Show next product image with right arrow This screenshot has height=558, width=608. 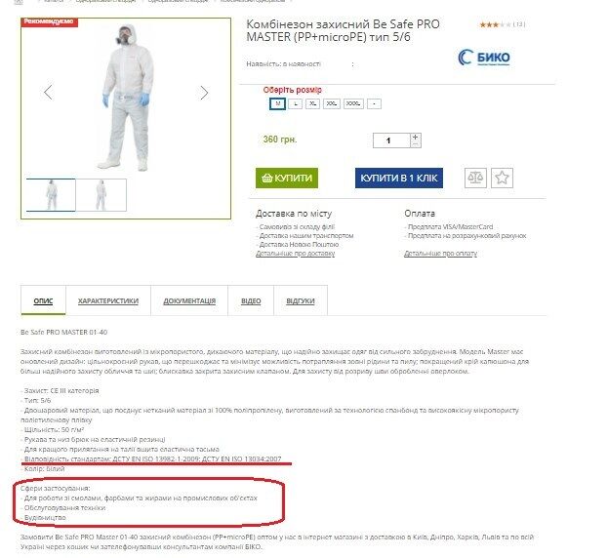pos(204,93)
